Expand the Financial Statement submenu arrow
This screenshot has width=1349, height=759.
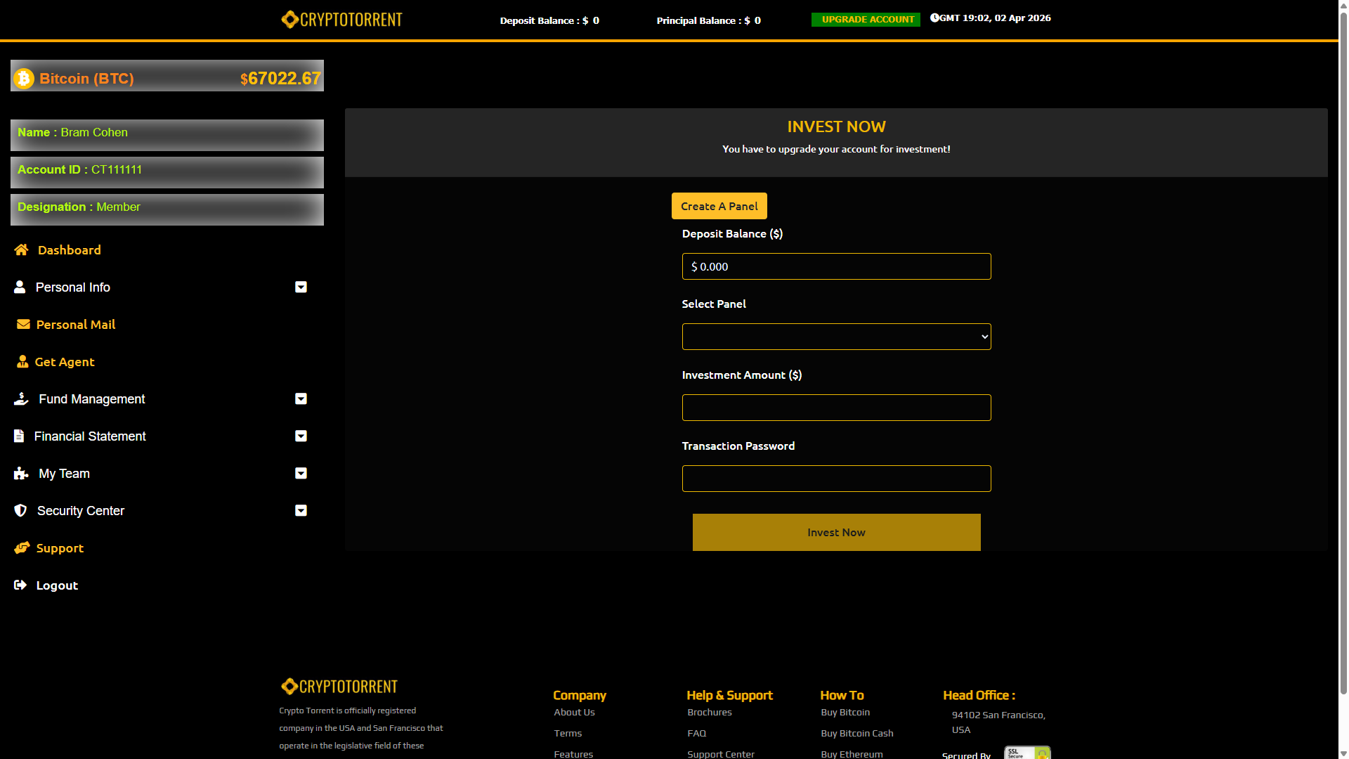[301, 436]
